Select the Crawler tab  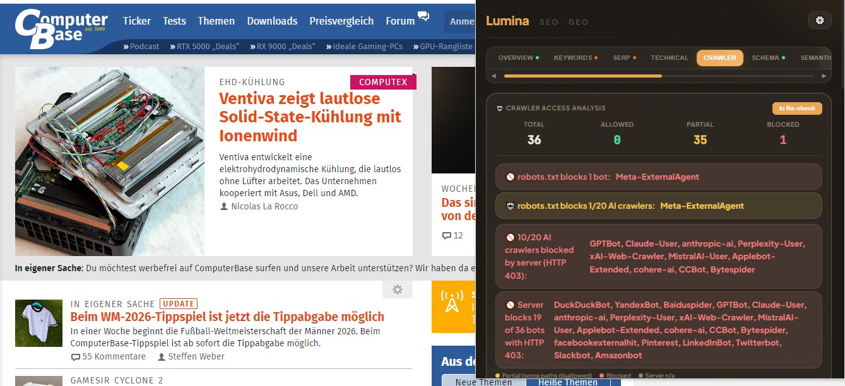click(720, 58)
